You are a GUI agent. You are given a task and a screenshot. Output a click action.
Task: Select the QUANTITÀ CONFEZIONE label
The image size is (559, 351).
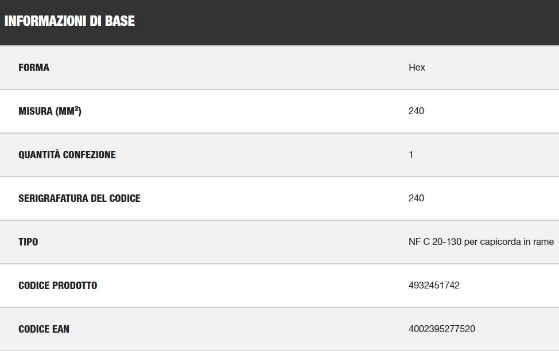(67, 155)
